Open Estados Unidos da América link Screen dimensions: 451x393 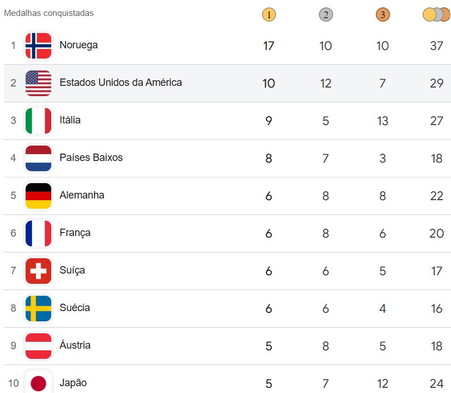(121, 82)
